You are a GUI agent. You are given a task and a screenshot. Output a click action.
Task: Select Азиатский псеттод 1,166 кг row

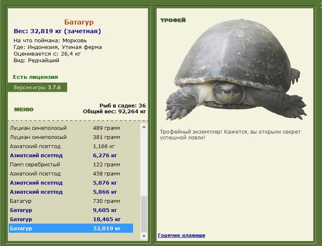[x=71, y=146]
